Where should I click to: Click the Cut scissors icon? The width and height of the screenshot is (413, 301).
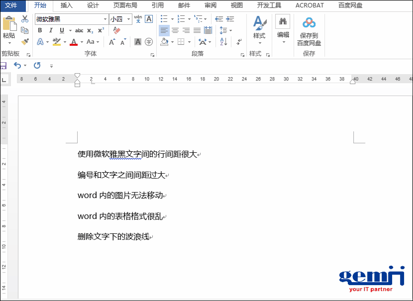[x=24, y=19]
